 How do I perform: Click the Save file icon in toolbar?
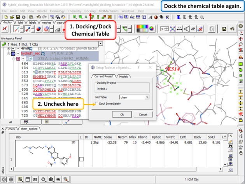coord(18,17)
